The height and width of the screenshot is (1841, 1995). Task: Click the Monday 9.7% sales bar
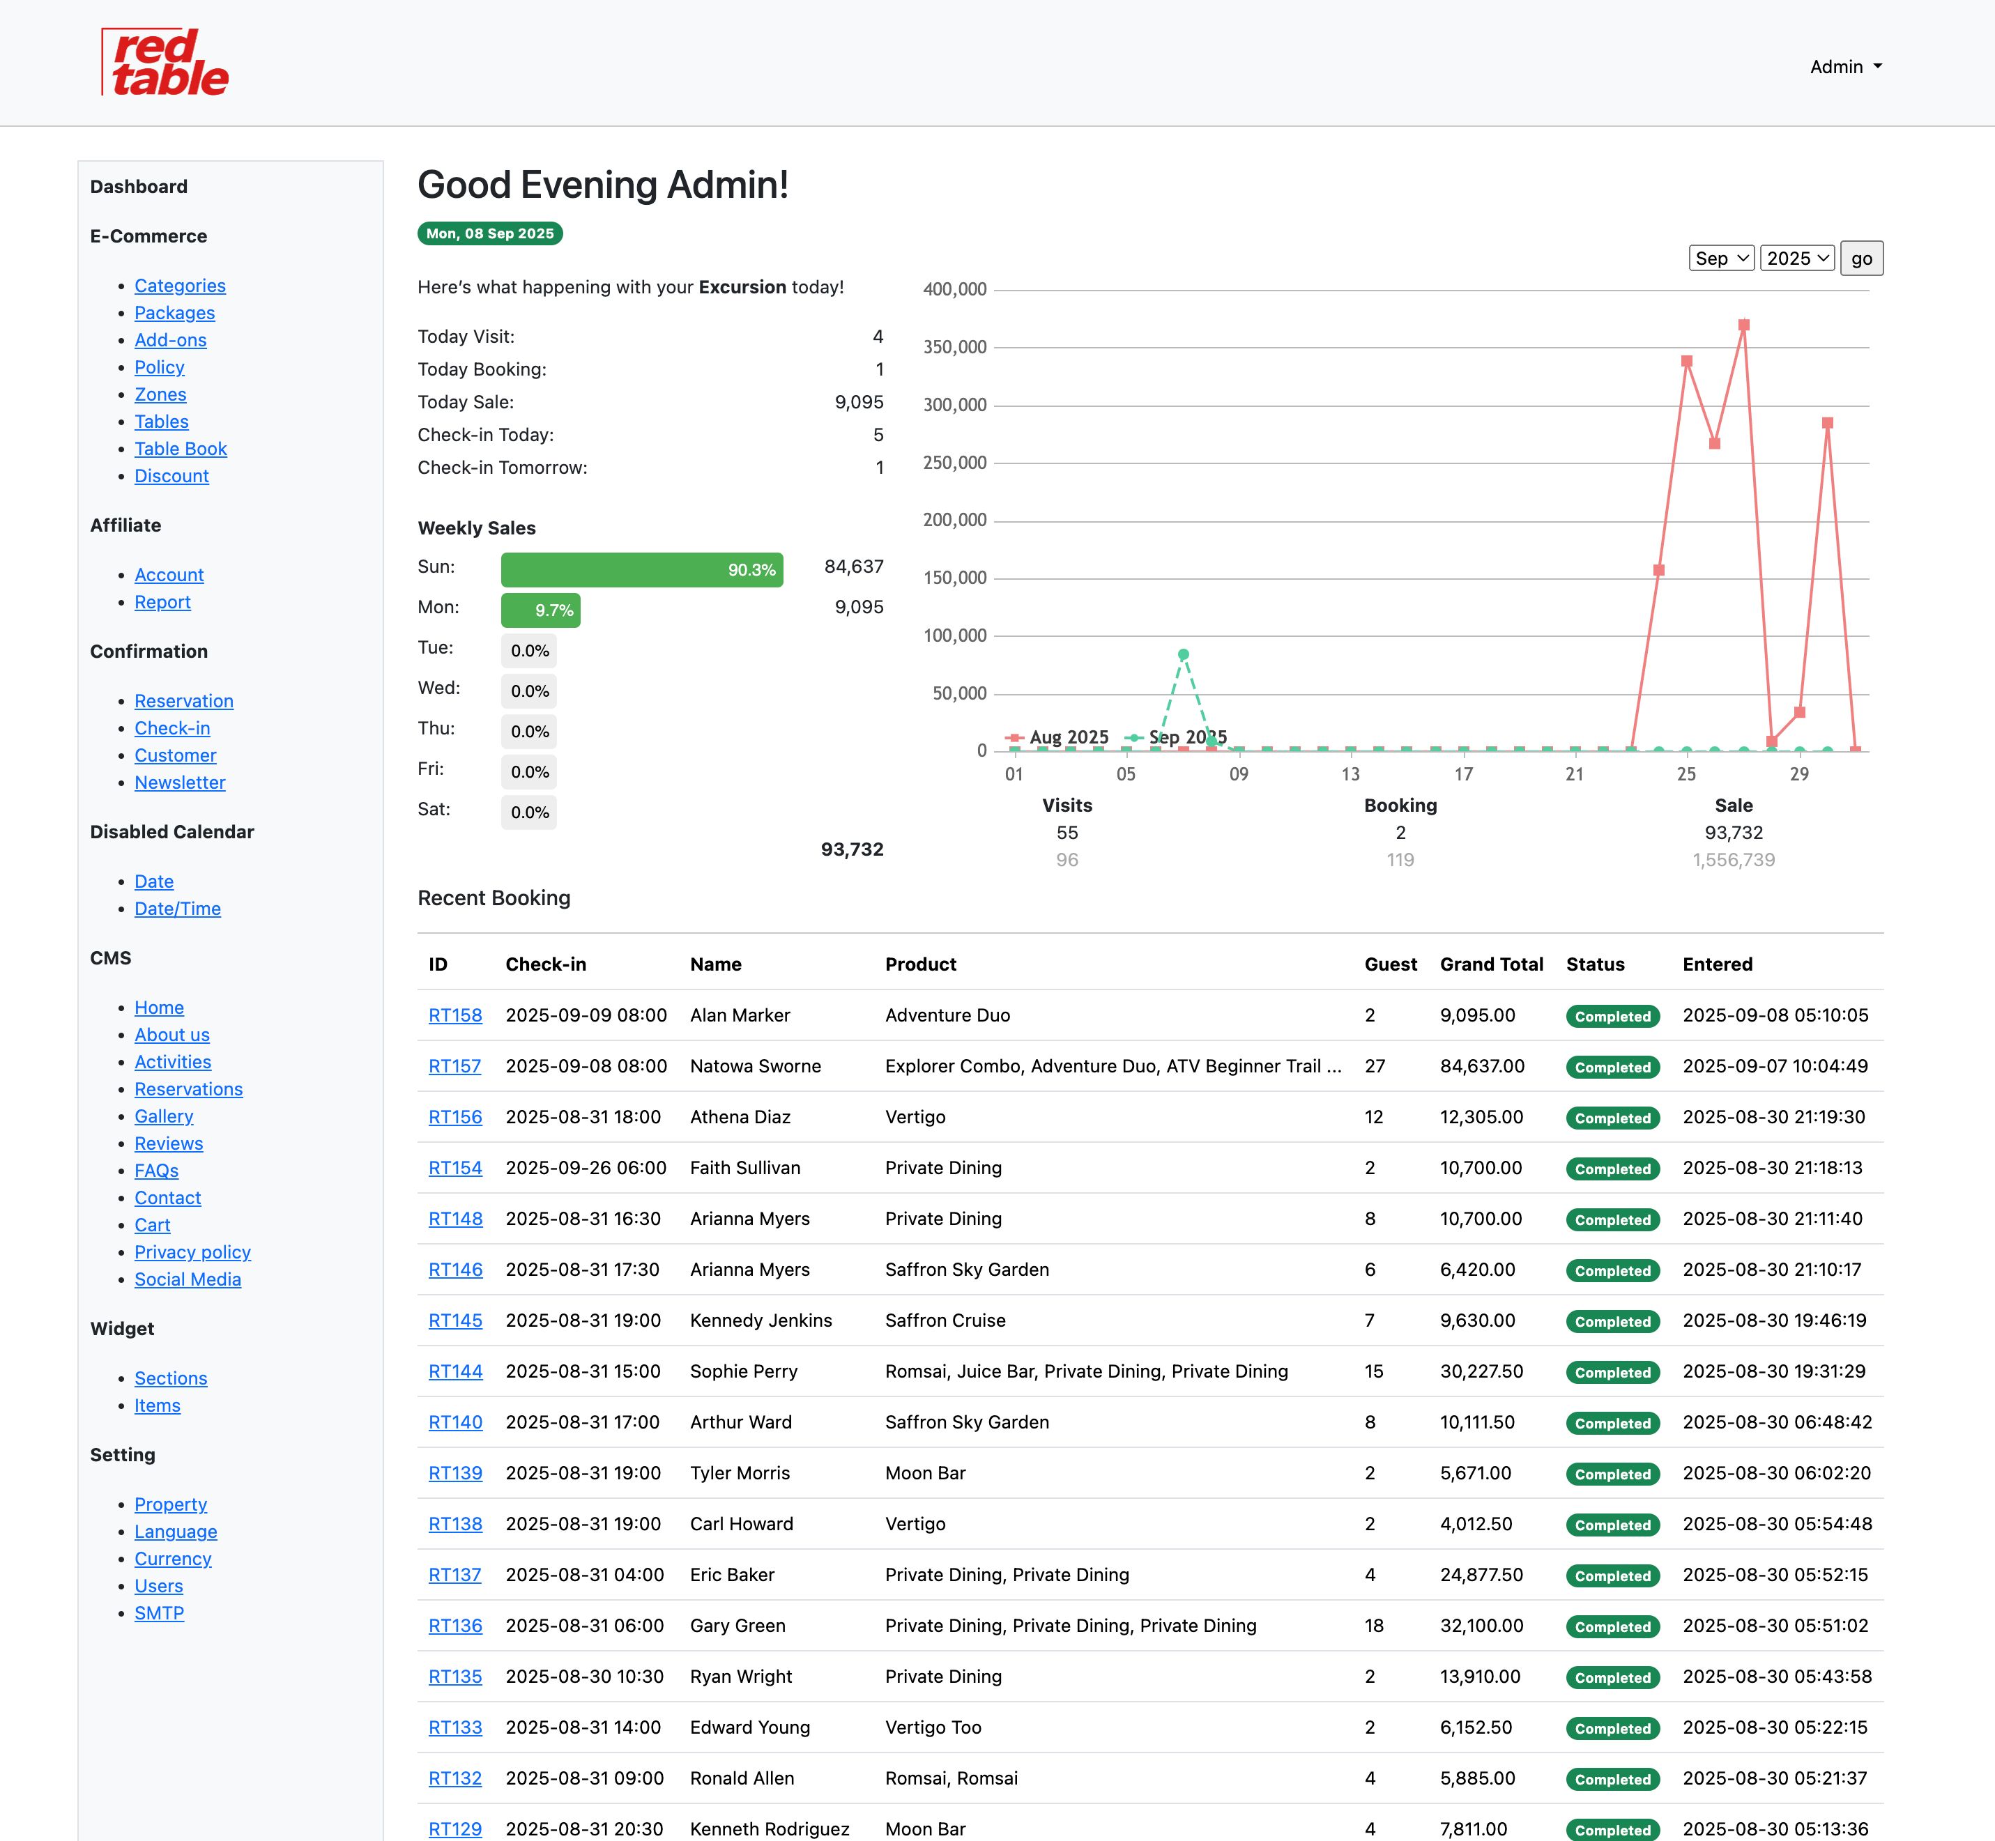540,610
